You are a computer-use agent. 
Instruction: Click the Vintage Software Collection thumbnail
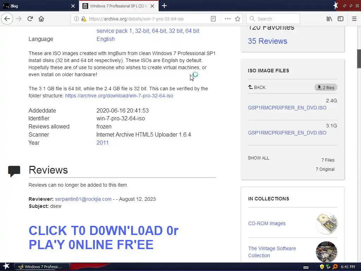[326, 252]
